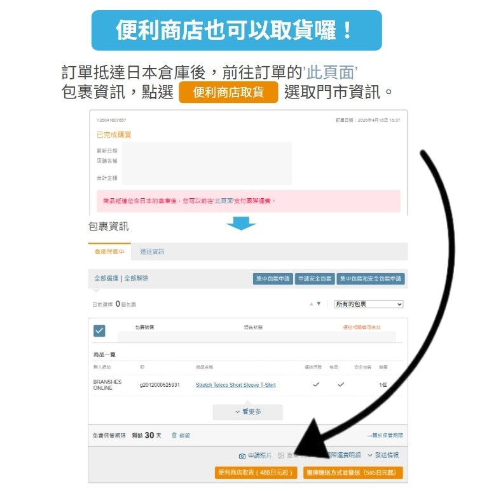The width and height of the screenshot is (496, 491).
Task: Click the checkmark under 檢品 column
Action: (x=341, y=384)
